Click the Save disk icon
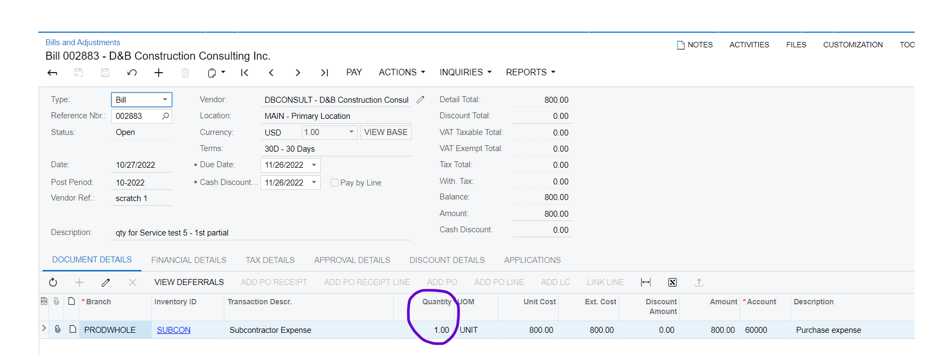Viewport: 932px width, 364px height. (x=105, y=73)
